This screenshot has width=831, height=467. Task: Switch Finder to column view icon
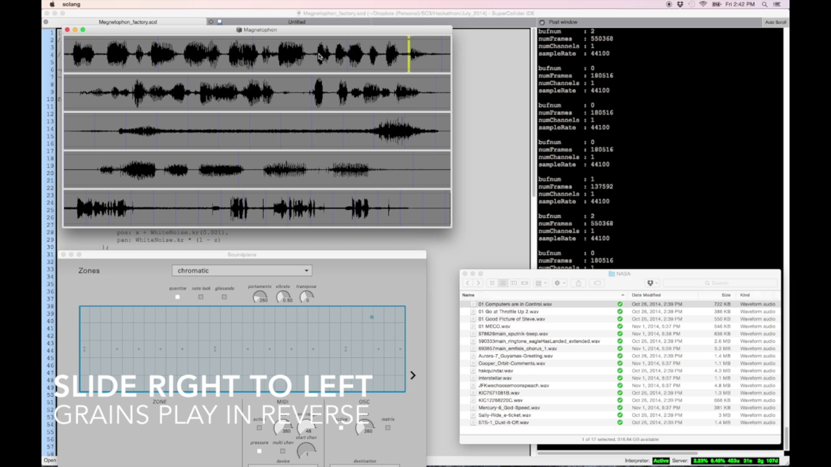tap(513, 283)
